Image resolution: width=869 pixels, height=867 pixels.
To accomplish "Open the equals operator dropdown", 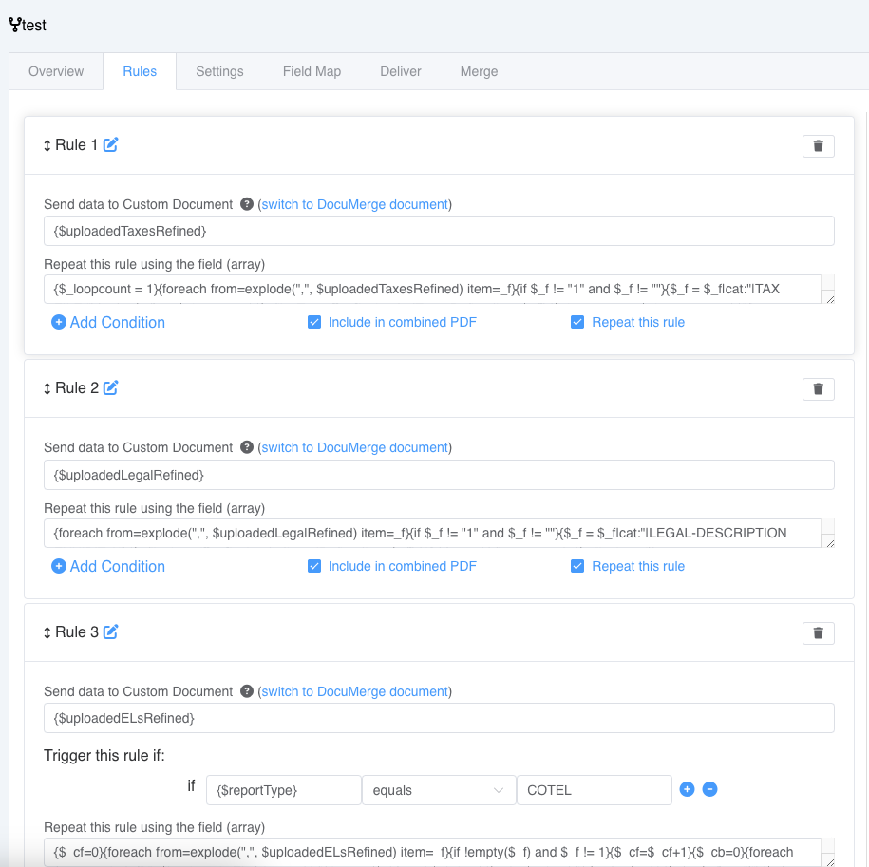I will [439, 790].
